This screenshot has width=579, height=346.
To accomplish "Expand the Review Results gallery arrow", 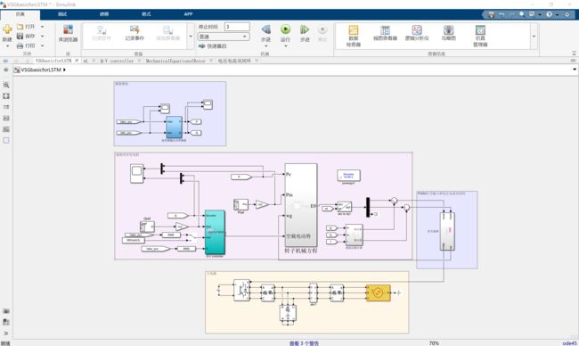I will pos(534,37).
